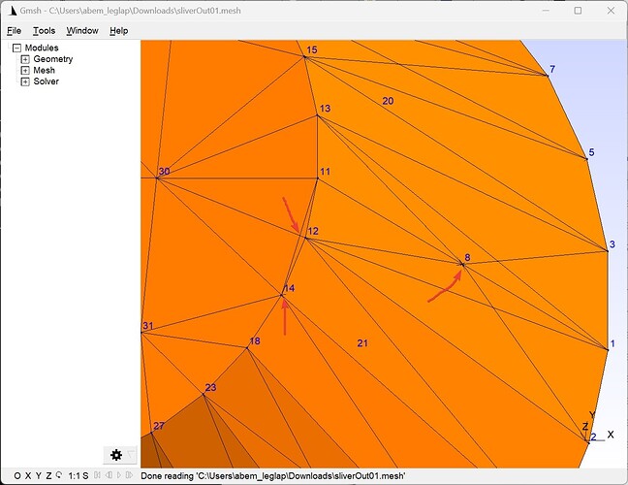Screen dimensions: 628x485
Task: Click mesh node label 14
Action: 289,288
